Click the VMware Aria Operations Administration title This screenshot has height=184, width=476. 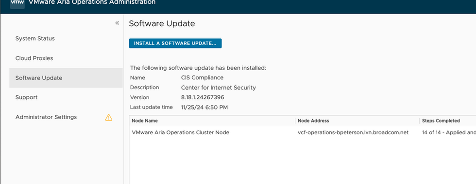click(x=92, y=2)
